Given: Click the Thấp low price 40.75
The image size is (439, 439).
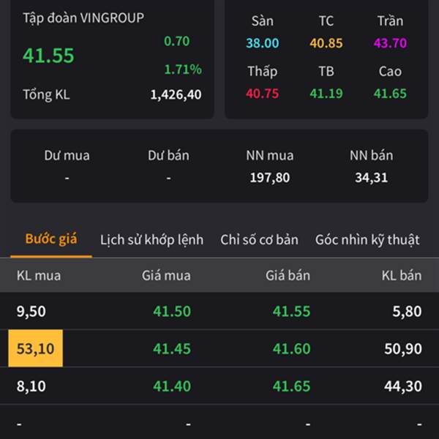Looking at the screenshot, I should tap(263, 94).
